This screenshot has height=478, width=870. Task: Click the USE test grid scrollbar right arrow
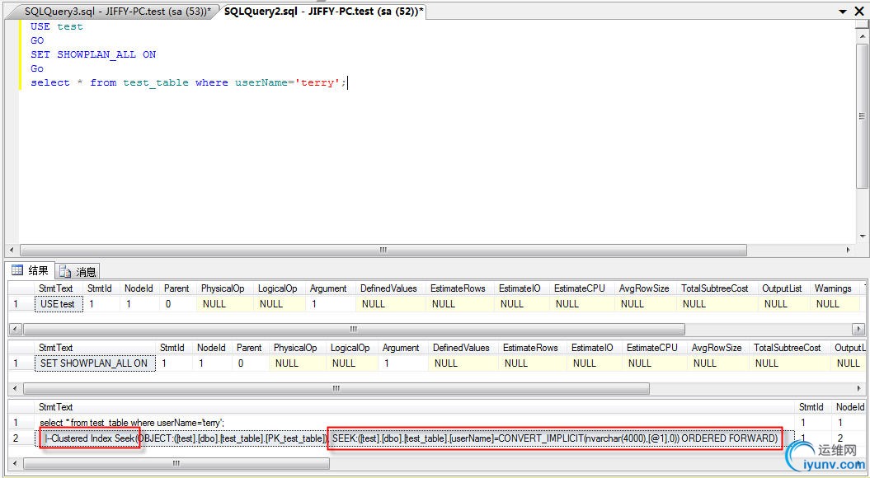pos(859,329)
